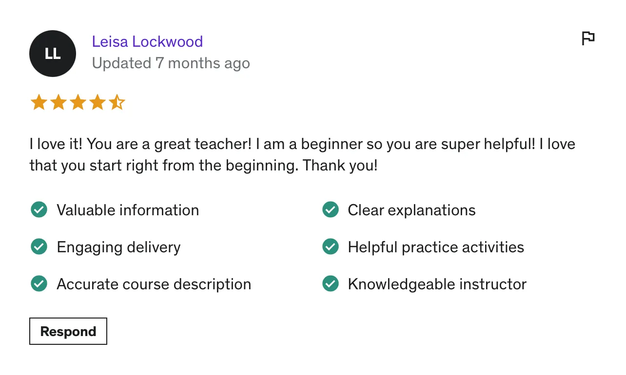Click the second rating star

pos(59,103)
